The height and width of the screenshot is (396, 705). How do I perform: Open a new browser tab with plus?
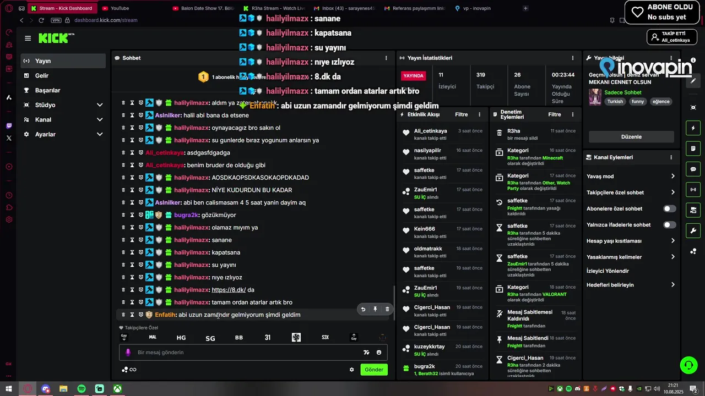click(525, 8)
